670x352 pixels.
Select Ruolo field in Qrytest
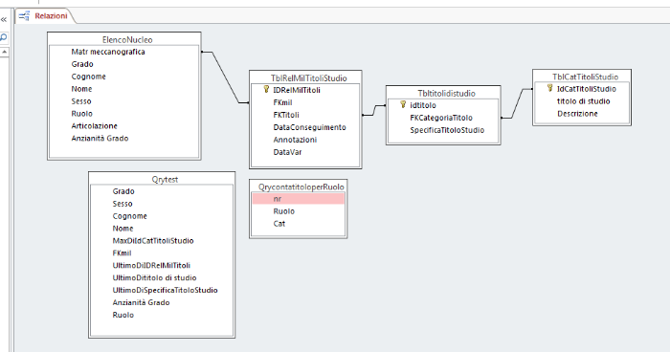(123, 316)
